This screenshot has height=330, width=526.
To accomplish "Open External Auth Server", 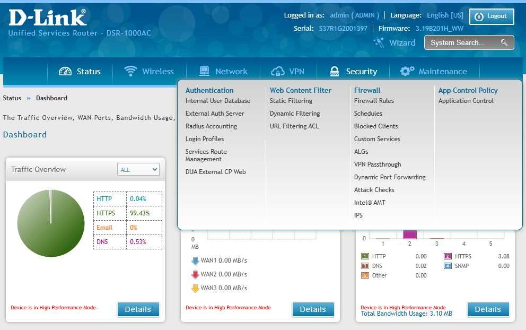I will click(215, 114).
